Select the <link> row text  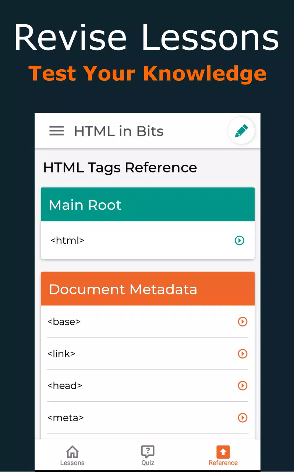click(61, 354)
